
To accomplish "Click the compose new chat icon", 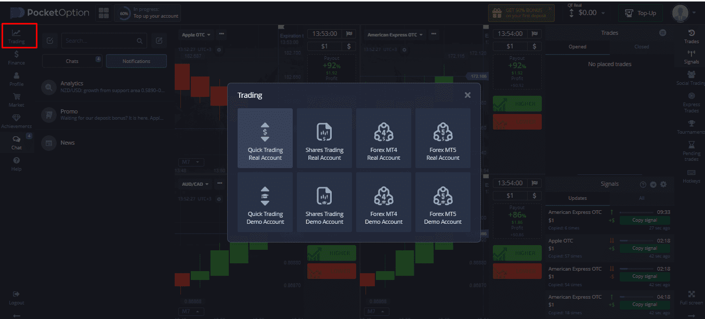I will [x=159, y=41].
